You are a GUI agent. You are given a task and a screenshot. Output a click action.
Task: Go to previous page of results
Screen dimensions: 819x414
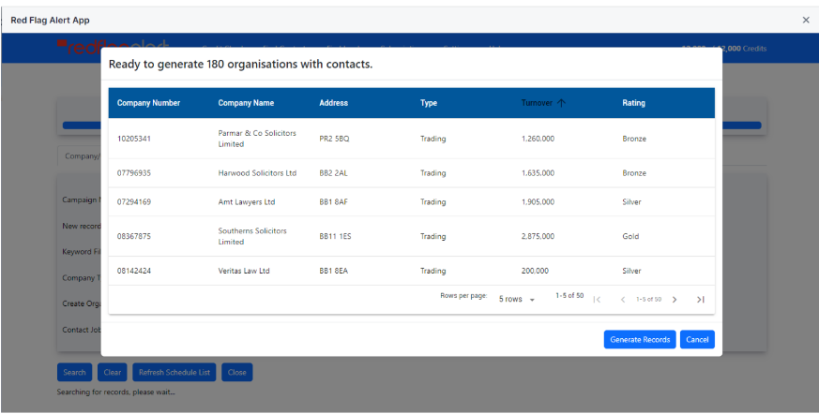(x=623, y=300)
